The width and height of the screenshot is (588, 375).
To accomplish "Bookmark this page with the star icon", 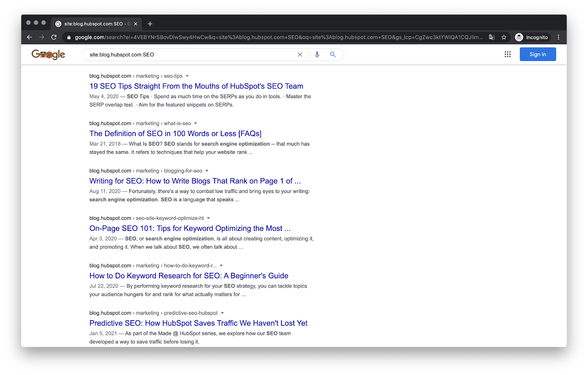I will tap(504, 37).
